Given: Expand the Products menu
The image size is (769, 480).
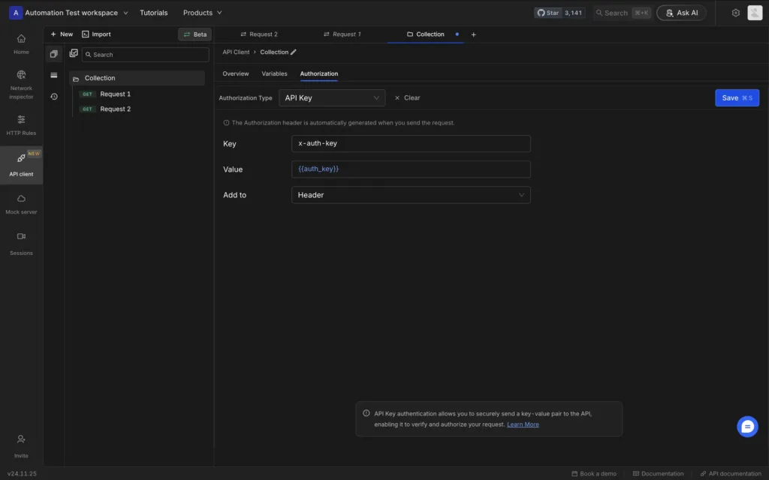Looking at the screenshot, I should [x=202, y=13].
